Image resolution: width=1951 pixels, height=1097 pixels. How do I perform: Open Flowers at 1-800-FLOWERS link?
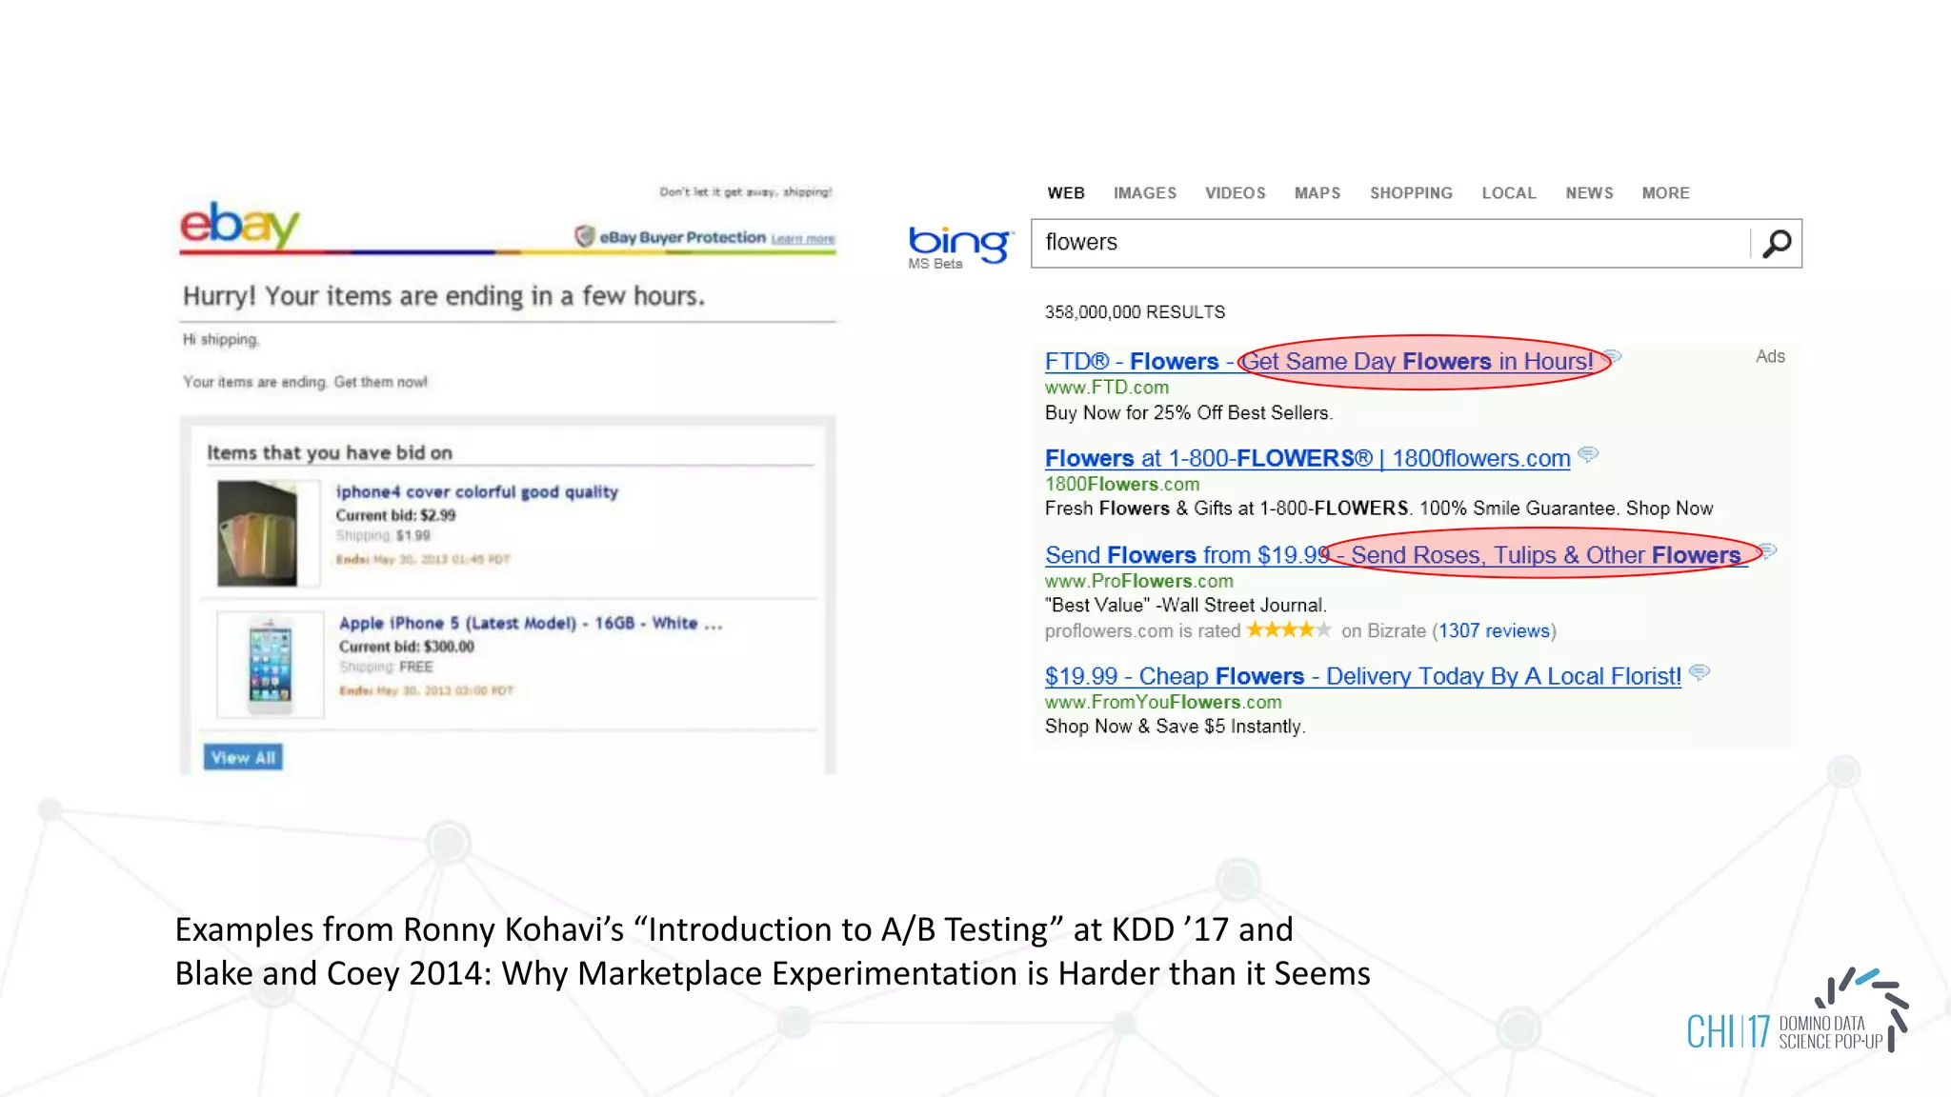click(x=1307, y=458)
